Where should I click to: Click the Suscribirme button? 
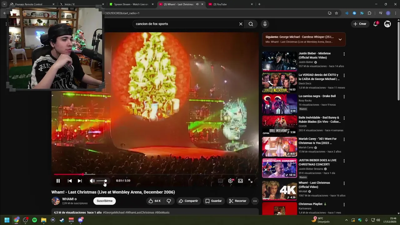point(104,201)
